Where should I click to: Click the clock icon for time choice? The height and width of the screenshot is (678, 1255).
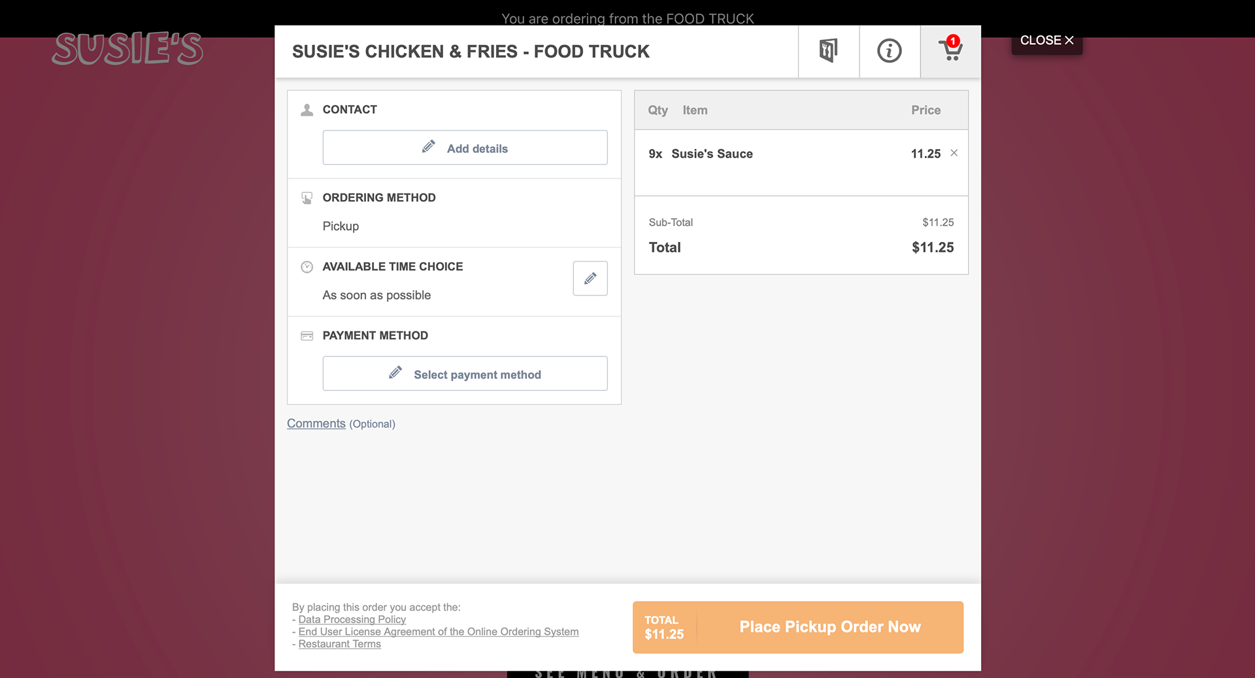click(307, 267)
